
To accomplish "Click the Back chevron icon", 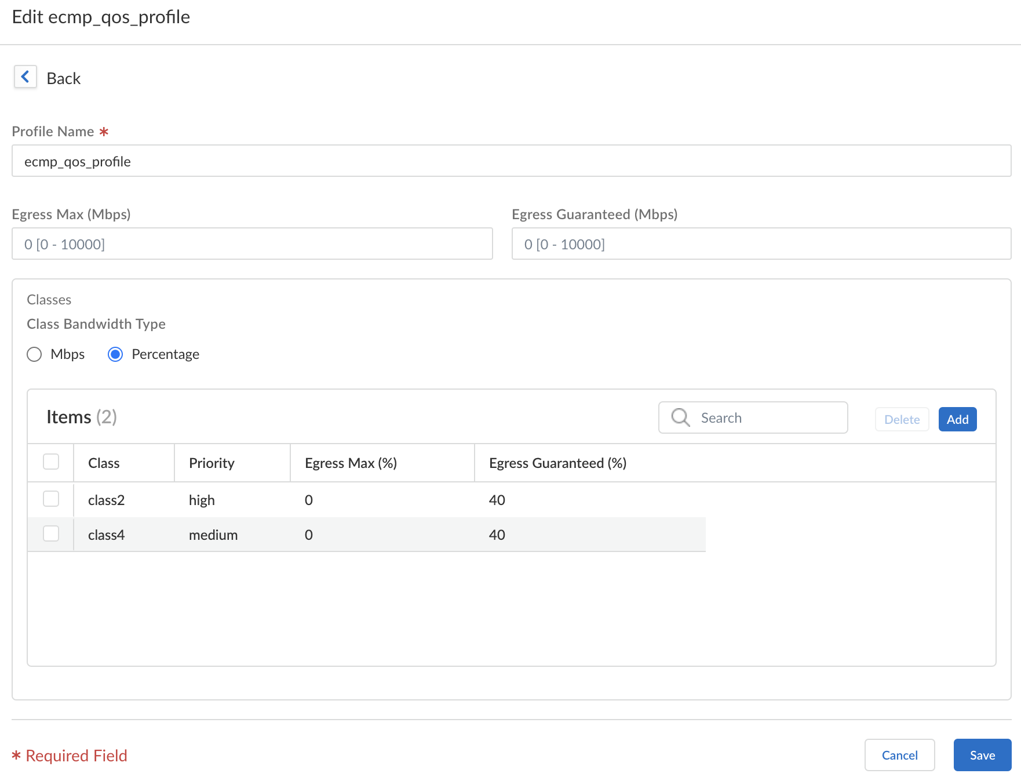I will [25, 77].
